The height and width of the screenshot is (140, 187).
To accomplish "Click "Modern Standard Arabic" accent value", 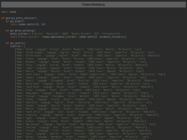I will click(x=93, y=74).
